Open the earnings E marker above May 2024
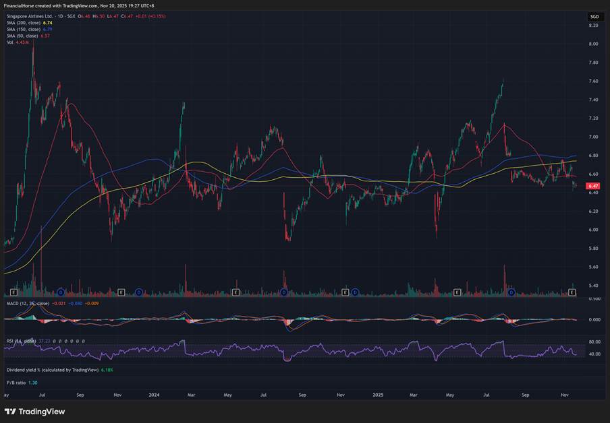Image resolution: width=610 pixels, height=423 pixels. click(x=235, y=292)
